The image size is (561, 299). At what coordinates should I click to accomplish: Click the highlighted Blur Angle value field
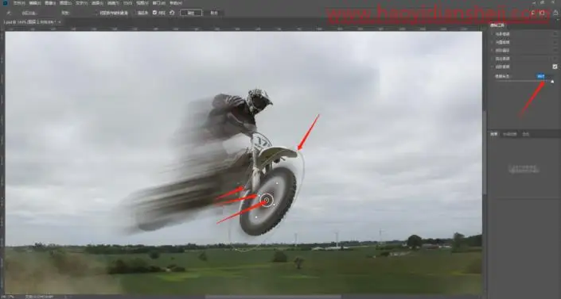[x=541, y=76]
